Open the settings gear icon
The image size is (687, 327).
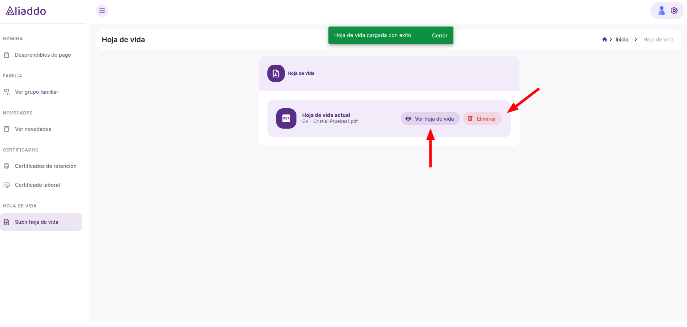(x=674, y=11)
